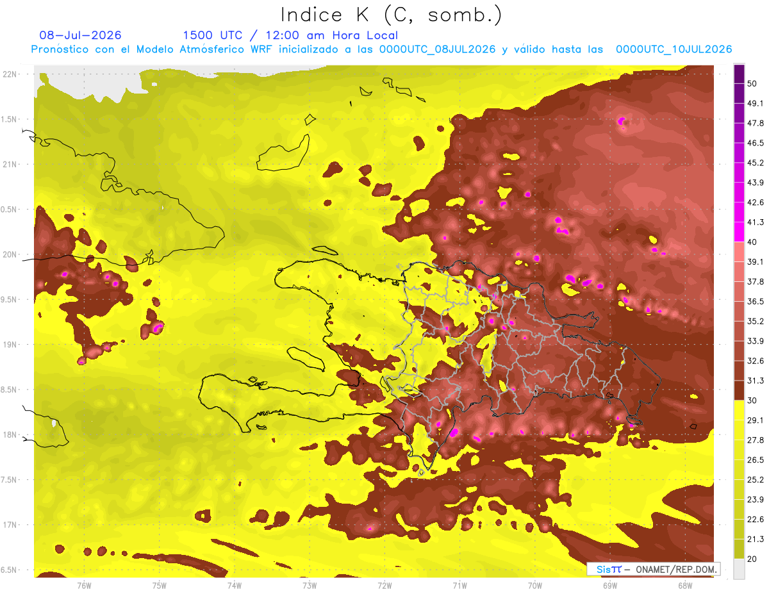Click the '17N' latitude axis label
The image size is (769, 594).
tap(10, 525)
